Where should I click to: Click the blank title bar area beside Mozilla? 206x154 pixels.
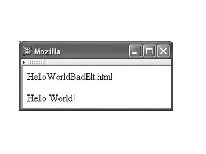95,51
